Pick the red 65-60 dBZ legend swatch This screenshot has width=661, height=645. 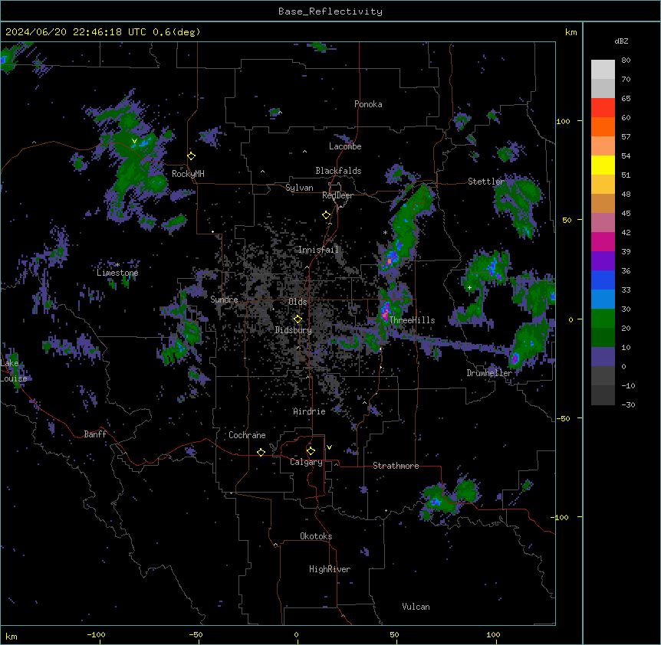point(603,108)
